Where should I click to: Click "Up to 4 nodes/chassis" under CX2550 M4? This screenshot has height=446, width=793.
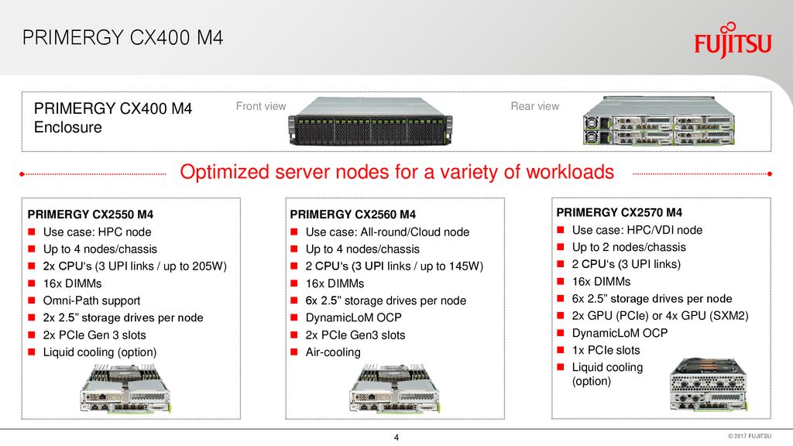pyautogui.click(x=100, y=249)
